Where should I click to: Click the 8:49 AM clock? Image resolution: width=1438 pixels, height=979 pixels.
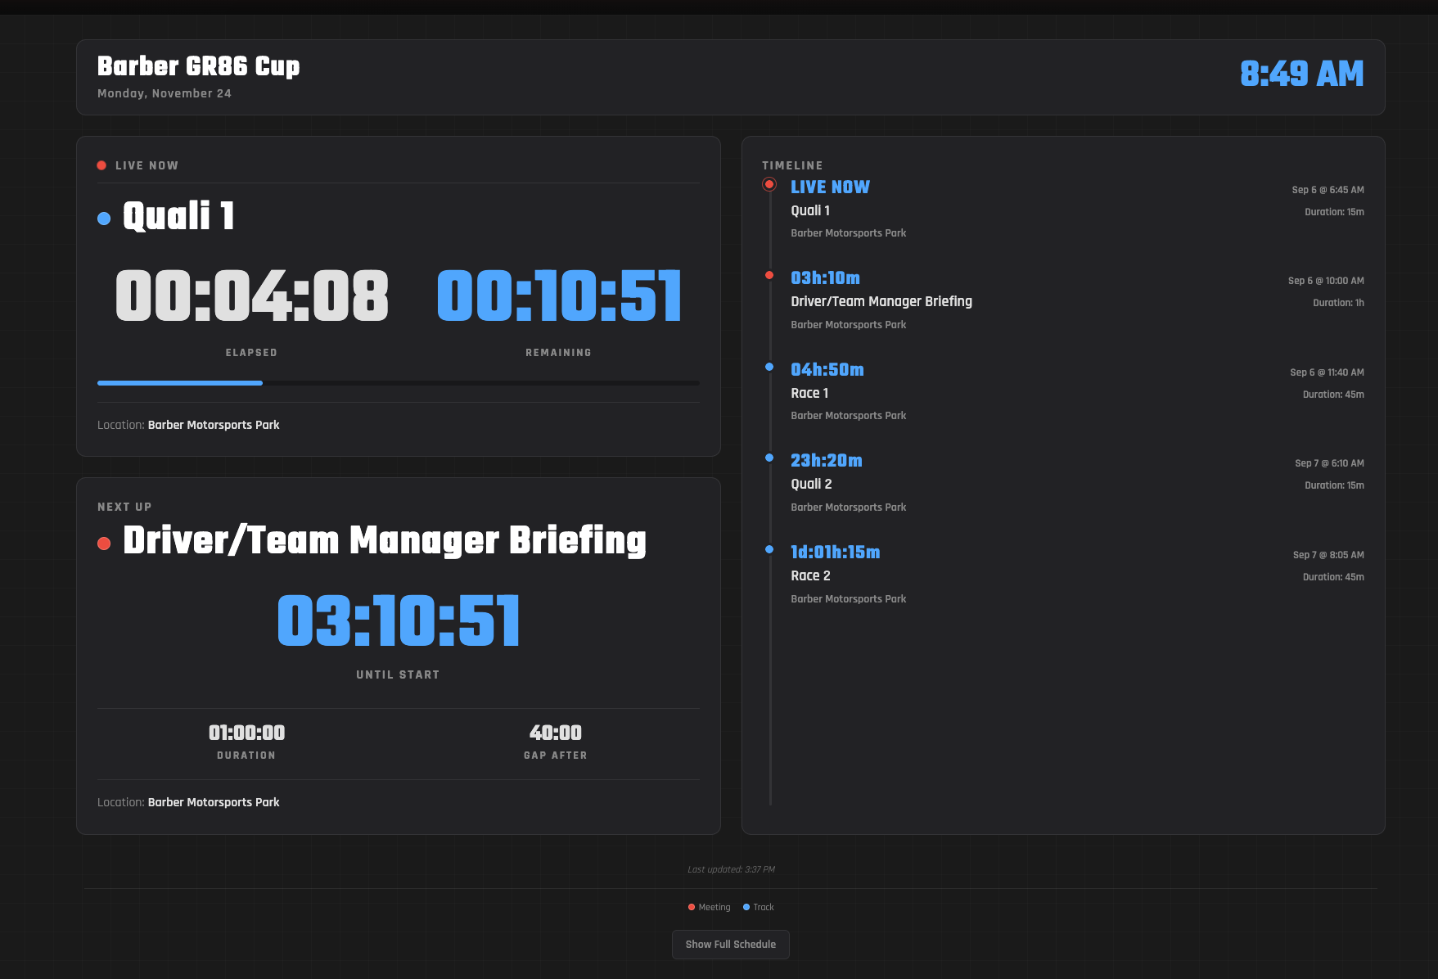click(x=1301, y=74)
